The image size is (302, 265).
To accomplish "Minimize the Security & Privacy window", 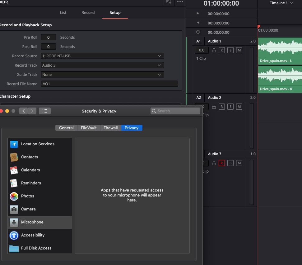I will [7, 111].
